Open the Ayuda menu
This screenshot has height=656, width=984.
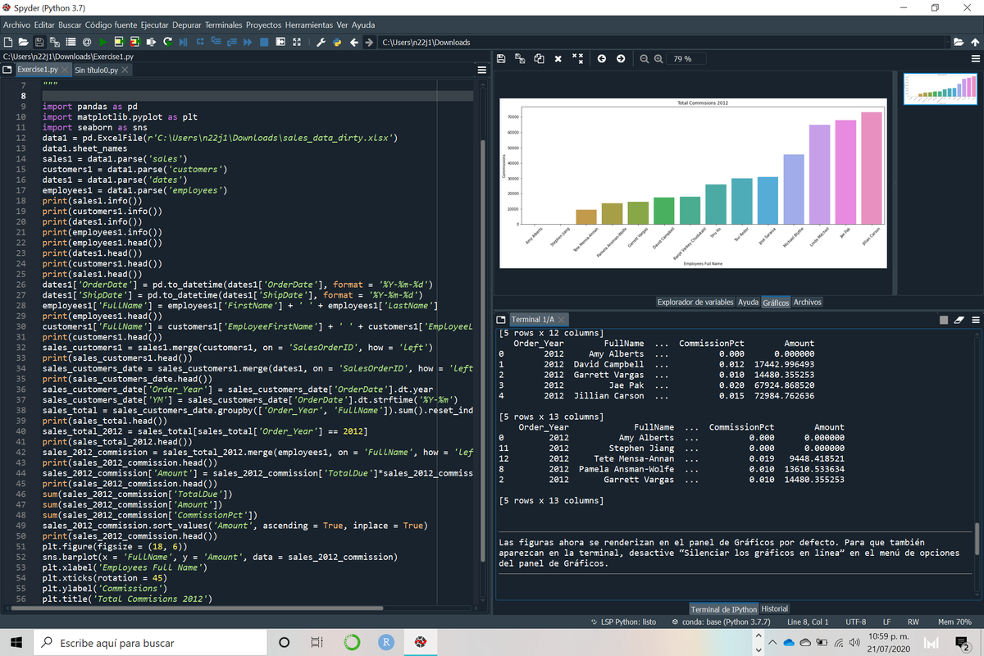363,25
